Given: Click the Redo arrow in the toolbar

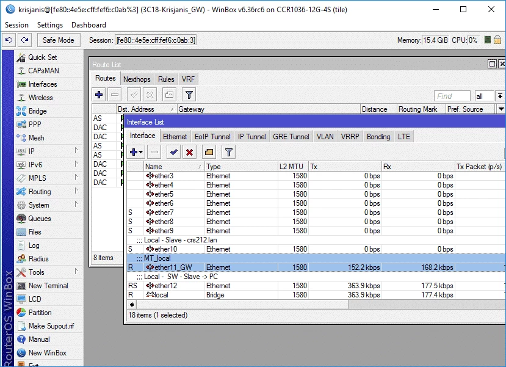Looking at the screenshot, I should pos(24,40).
